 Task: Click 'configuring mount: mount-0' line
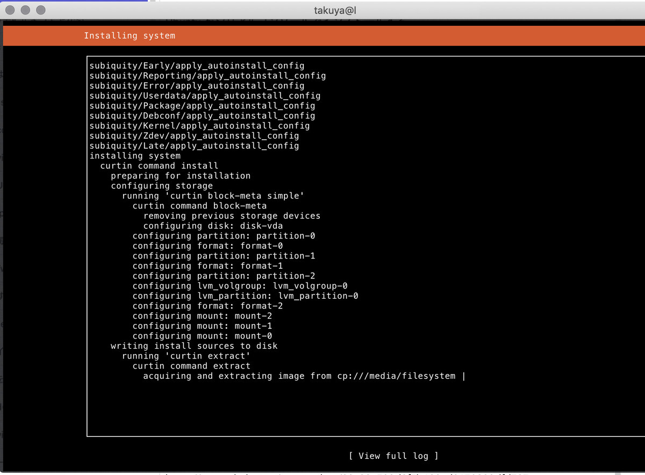coord(202,336)
